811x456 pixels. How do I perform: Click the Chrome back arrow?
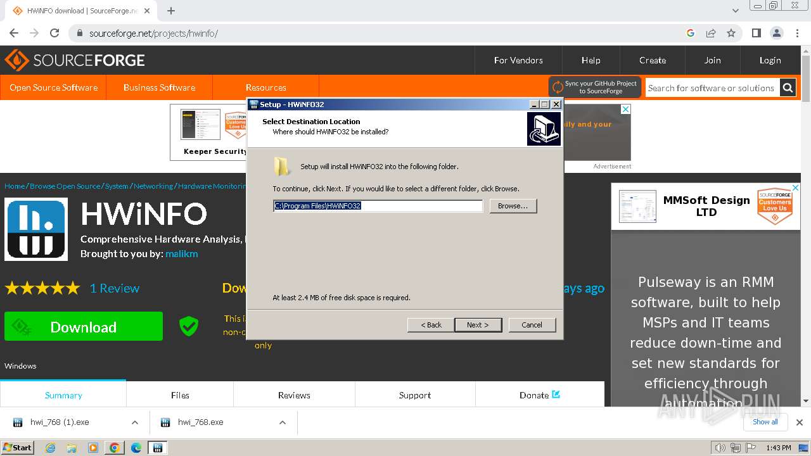point(14,33)
